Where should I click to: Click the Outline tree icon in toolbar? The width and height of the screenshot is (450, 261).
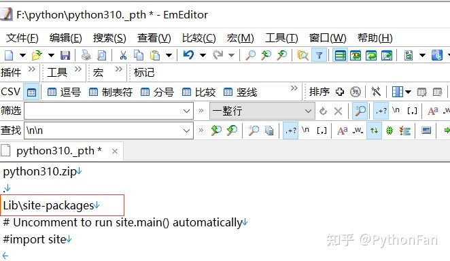[x=409, y=55]
